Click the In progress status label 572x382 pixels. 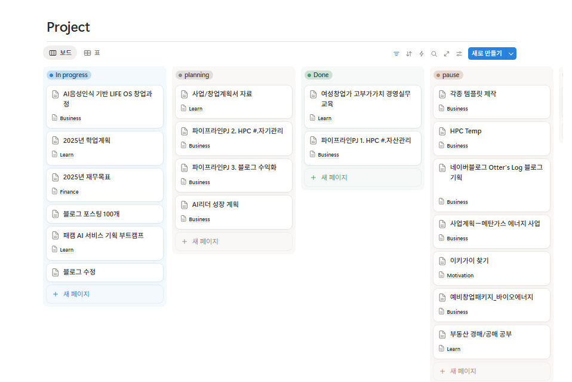pyautogui.click(x=69, y=75)
